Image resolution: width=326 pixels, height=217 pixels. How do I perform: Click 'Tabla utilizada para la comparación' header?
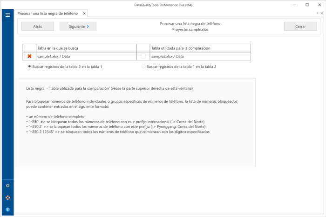click(200, 48)
